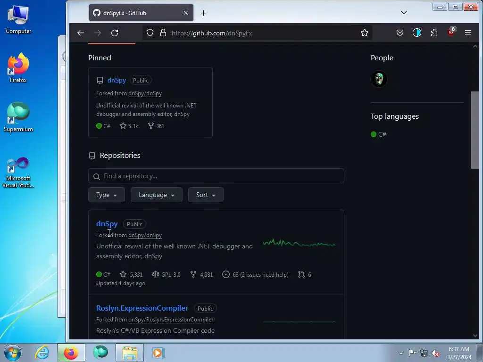
Task: Close the dnSpyEx GitHub tab
Action: pyautogui.click(x=186, y=13)
